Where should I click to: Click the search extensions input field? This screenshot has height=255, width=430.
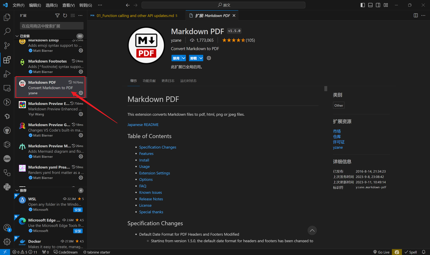pyautogui.click(x=51, y=26)
